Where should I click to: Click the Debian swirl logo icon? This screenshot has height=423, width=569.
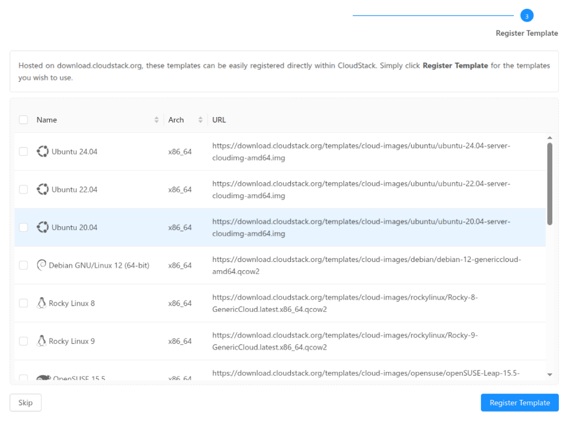pyautogui.click(x=43, y=265)
